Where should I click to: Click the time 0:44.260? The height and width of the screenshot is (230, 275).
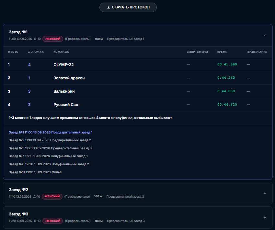[226, 78]
